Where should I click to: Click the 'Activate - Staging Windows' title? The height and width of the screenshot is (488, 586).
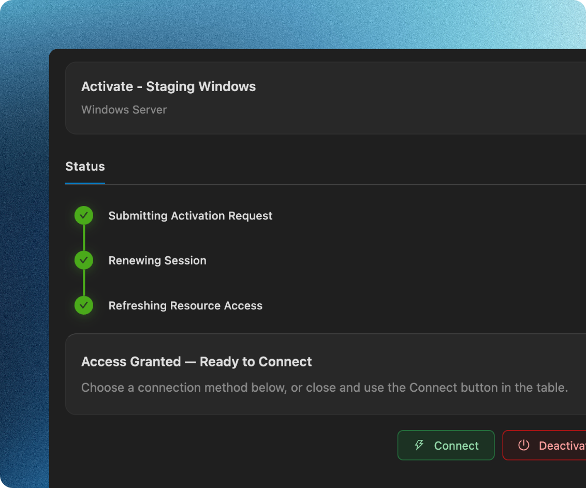pyautogui.click(x=169, y=87)
